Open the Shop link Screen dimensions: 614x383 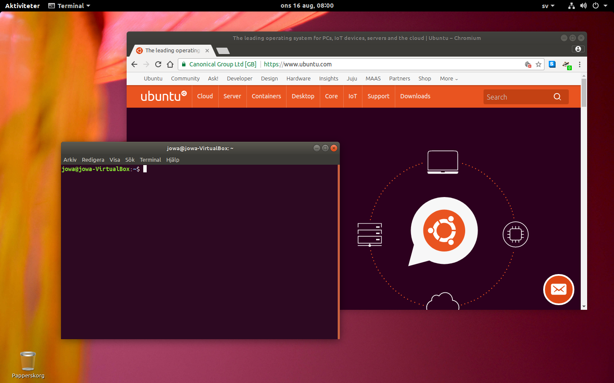point(425,79)
